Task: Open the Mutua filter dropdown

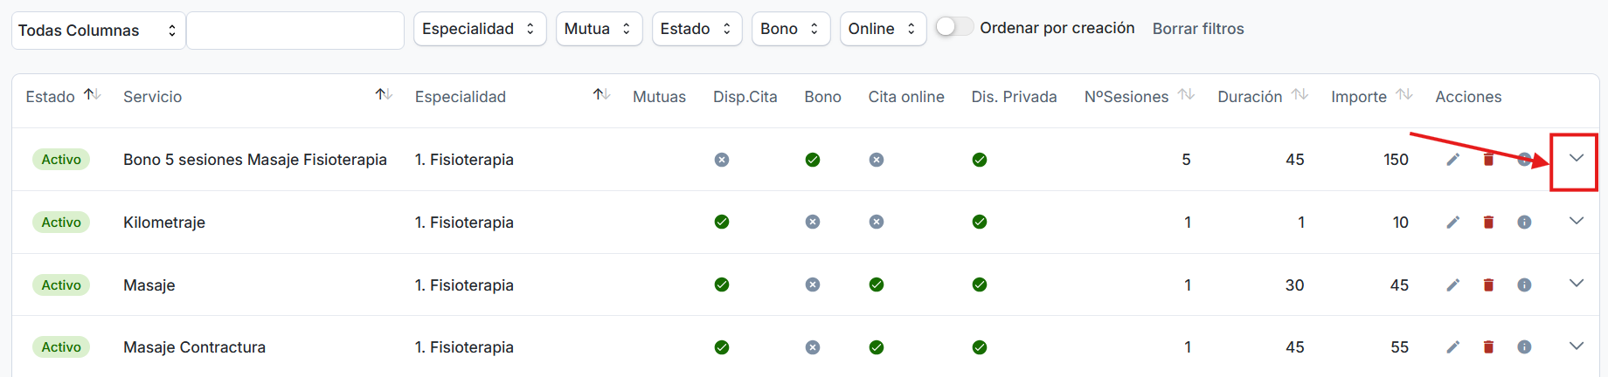Action: coord(599,29)
